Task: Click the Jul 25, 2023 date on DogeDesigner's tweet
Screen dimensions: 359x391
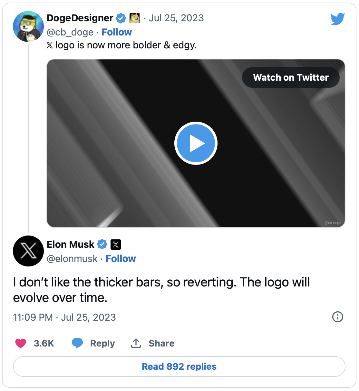Action: click(x=176, y=18)
